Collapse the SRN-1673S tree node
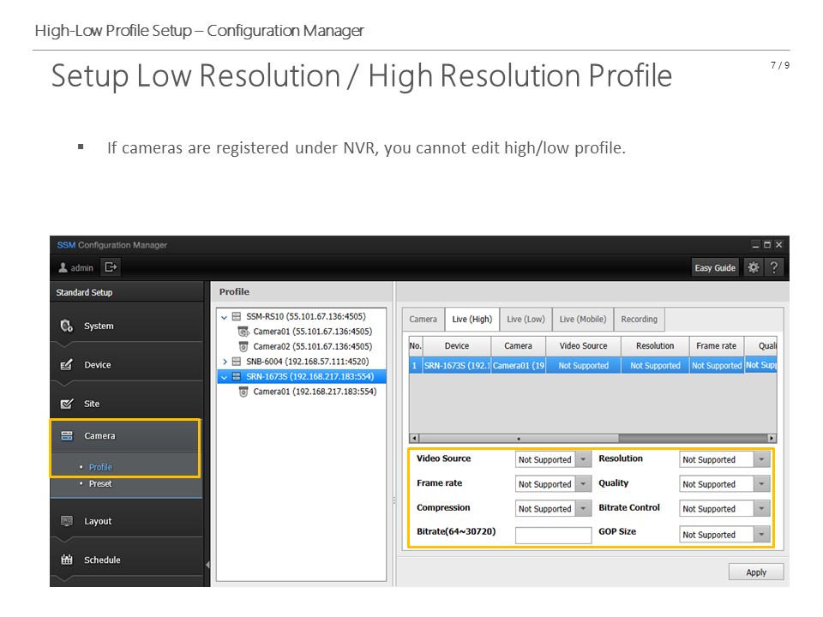 pyautogui.click(x=224, y=377)
